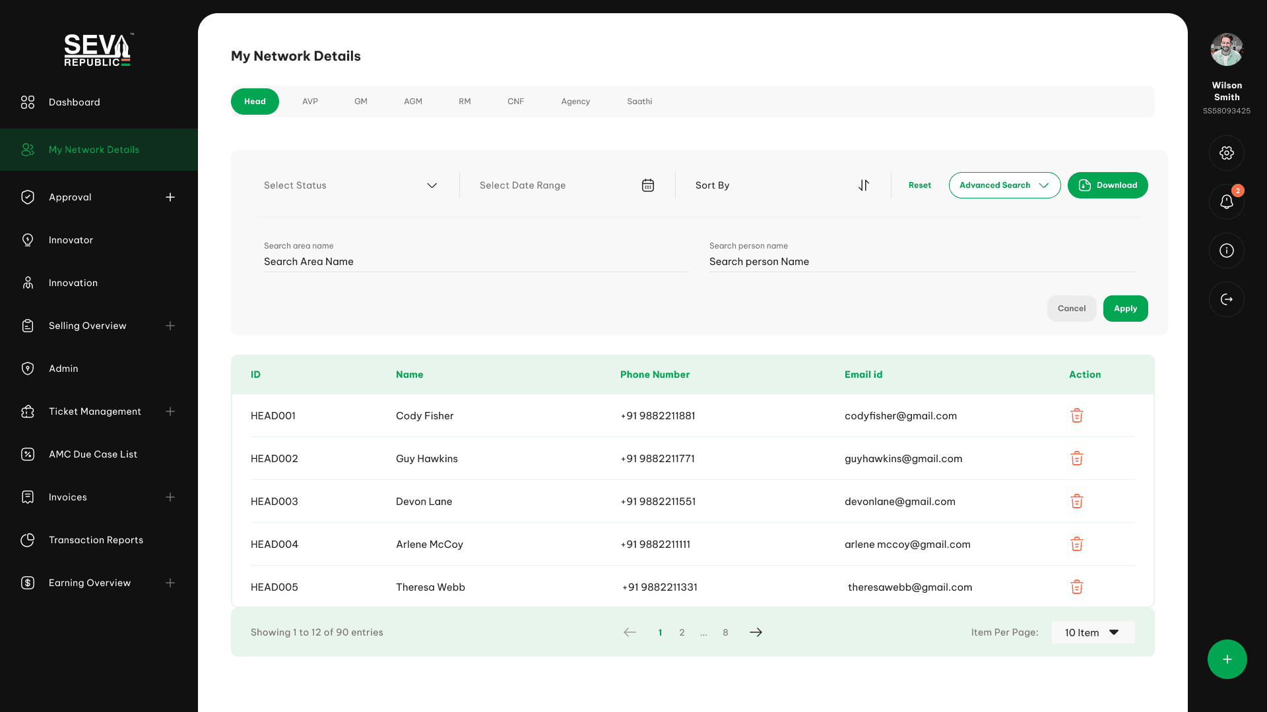Click the Sort By arrows icon
Screen dimensions: 1267x712
pos(864,185)
